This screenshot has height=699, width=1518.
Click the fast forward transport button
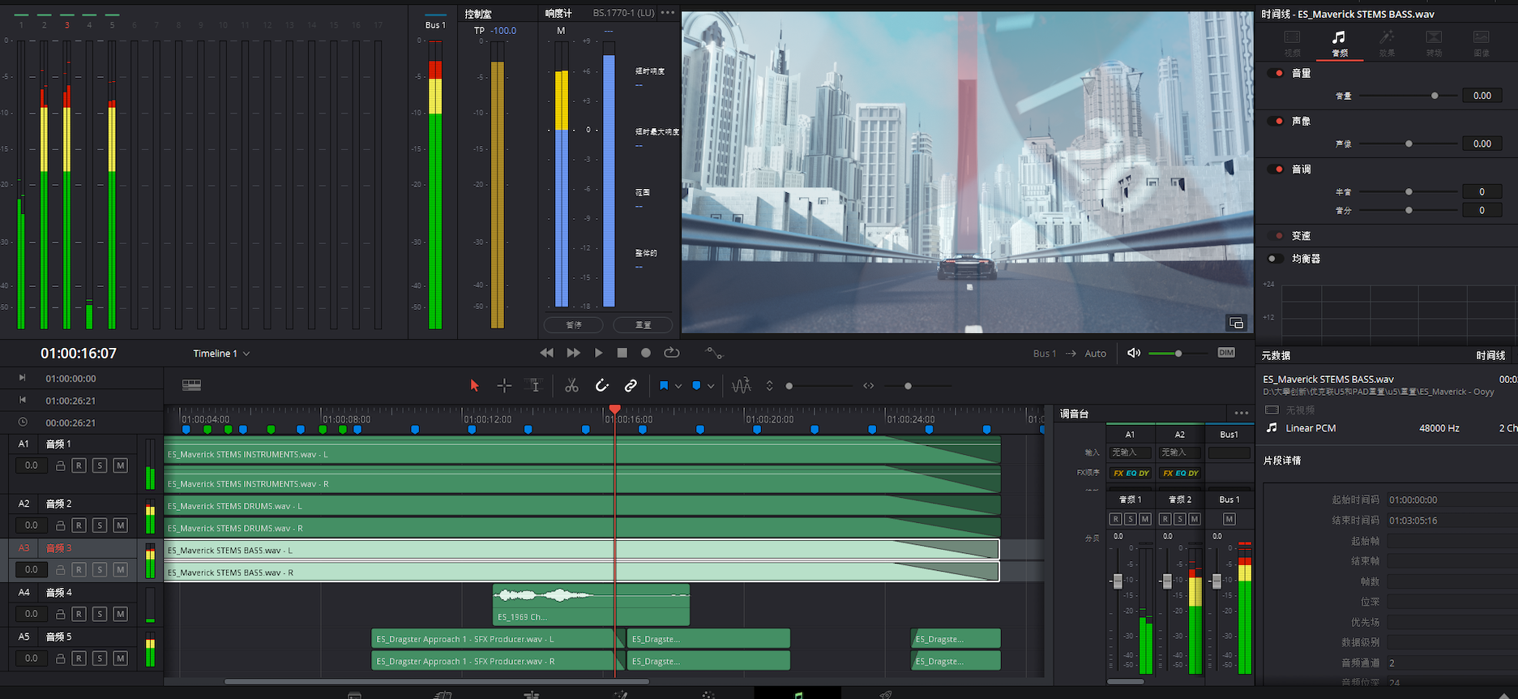573,353
